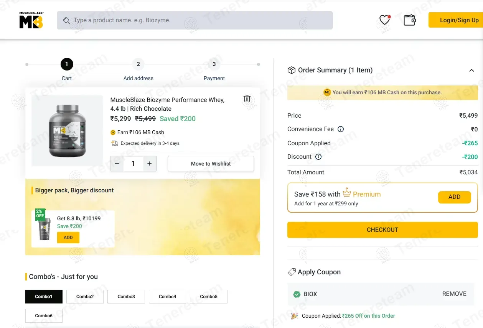
Task: Add Premium membership to order
Action: (x=454, y=197)
